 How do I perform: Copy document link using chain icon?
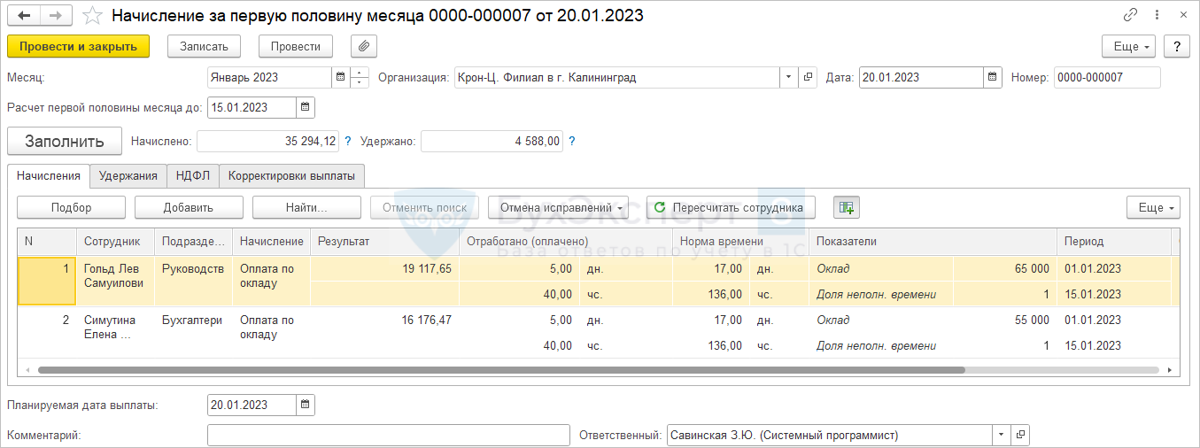pos(1130,16)
